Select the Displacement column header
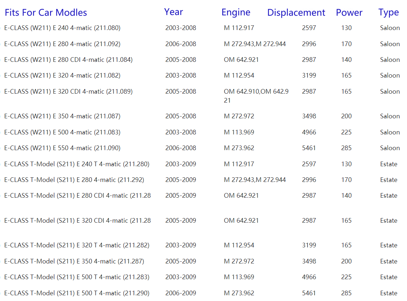 coord(296,13)
